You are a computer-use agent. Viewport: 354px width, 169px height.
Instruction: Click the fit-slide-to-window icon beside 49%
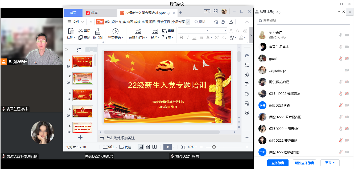click(x=183, y=147)
